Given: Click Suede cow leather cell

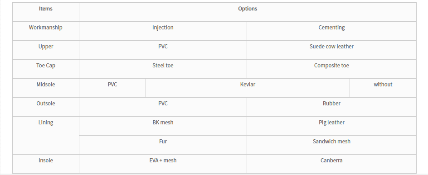Looking at the screenshot, I should pos(331,50).
